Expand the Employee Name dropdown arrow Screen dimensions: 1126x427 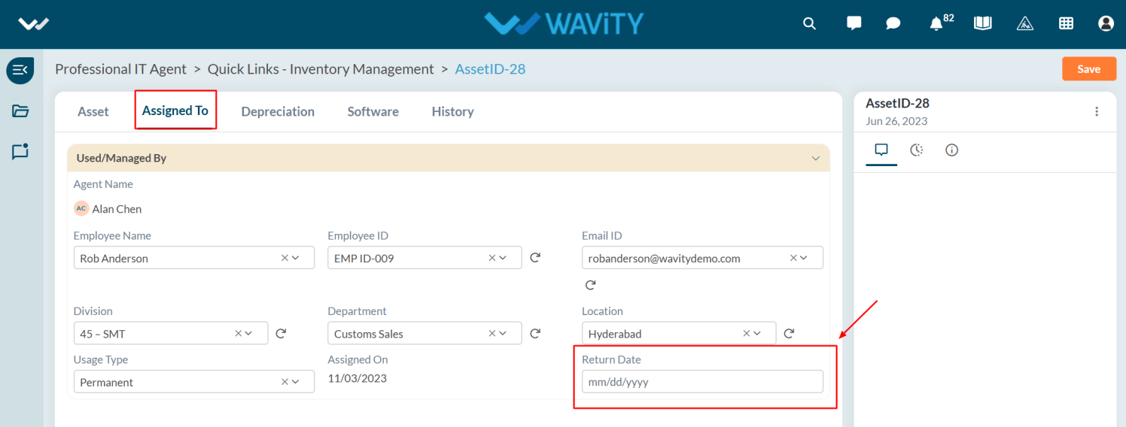[x=296, y=258]
